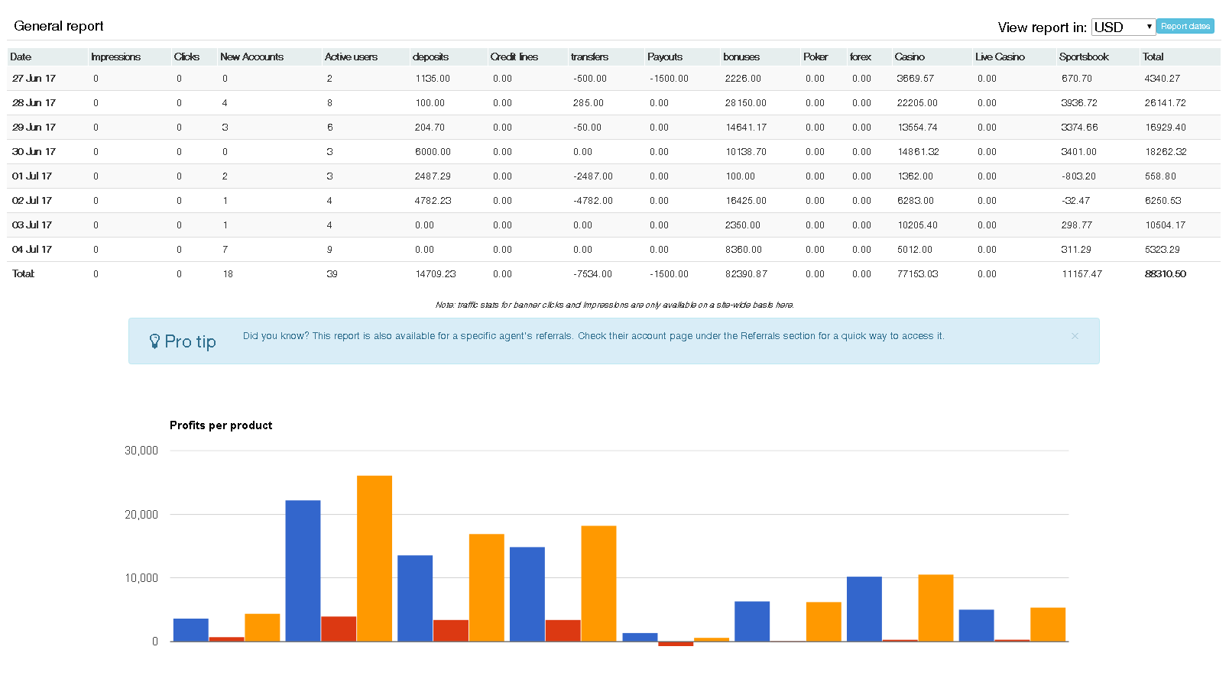
Task: Click the negative red bar below zero axis
Action: 676,644
